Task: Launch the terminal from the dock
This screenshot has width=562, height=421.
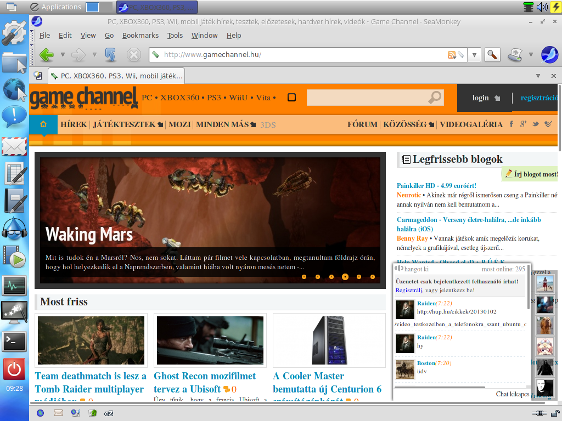Action: tap(14, 342)
